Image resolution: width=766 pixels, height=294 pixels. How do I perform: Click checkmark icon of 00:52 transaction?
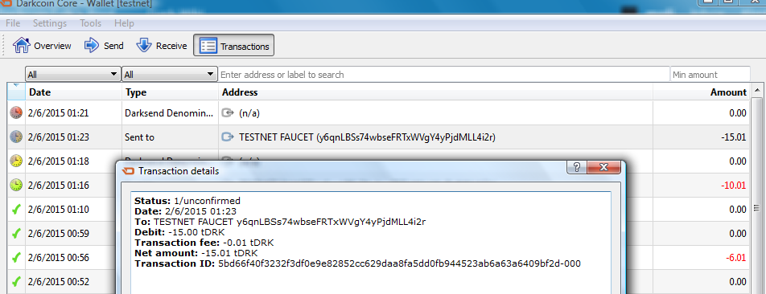click(16, 282)
